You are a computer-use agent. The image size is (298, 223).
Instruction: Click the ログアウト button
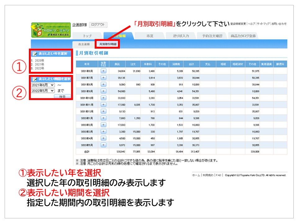click(x=98, y=25)
